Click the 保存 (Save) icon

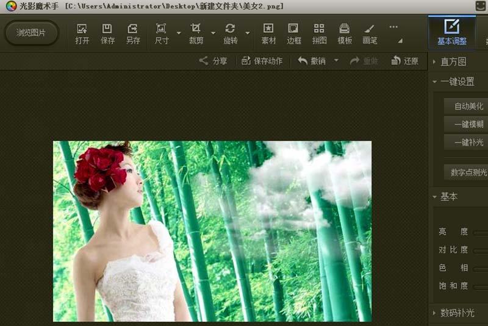pos(107,33)
